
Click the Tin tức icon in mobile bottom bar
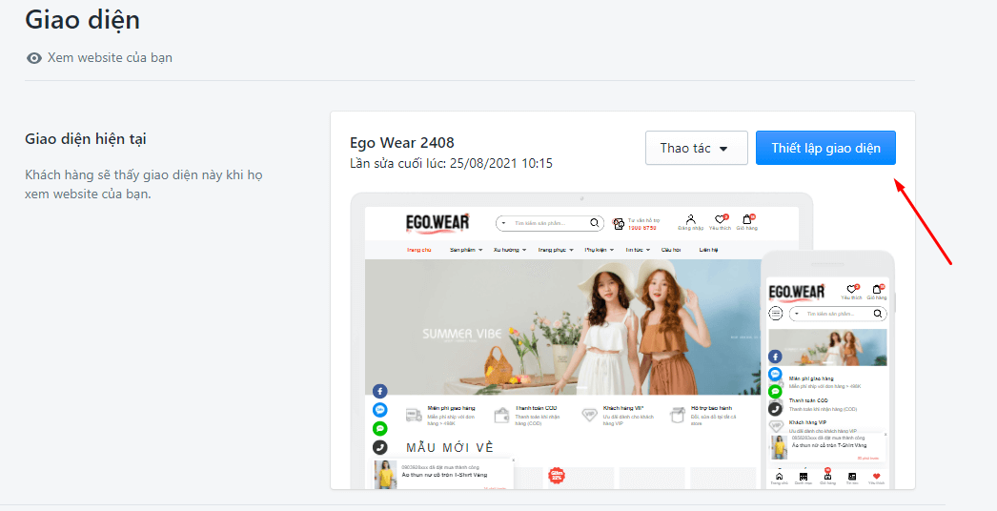point(852,477)
